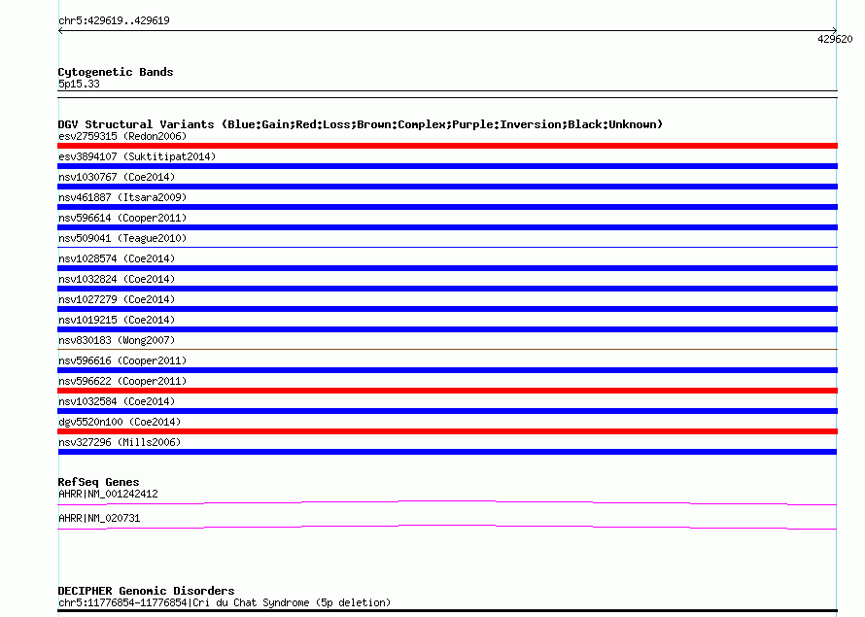Image resolution: width=865 pixels, height=617 pixels.
Task: Open the nsv1030767 (Coe2014) variant label
Action: (117, 177)
